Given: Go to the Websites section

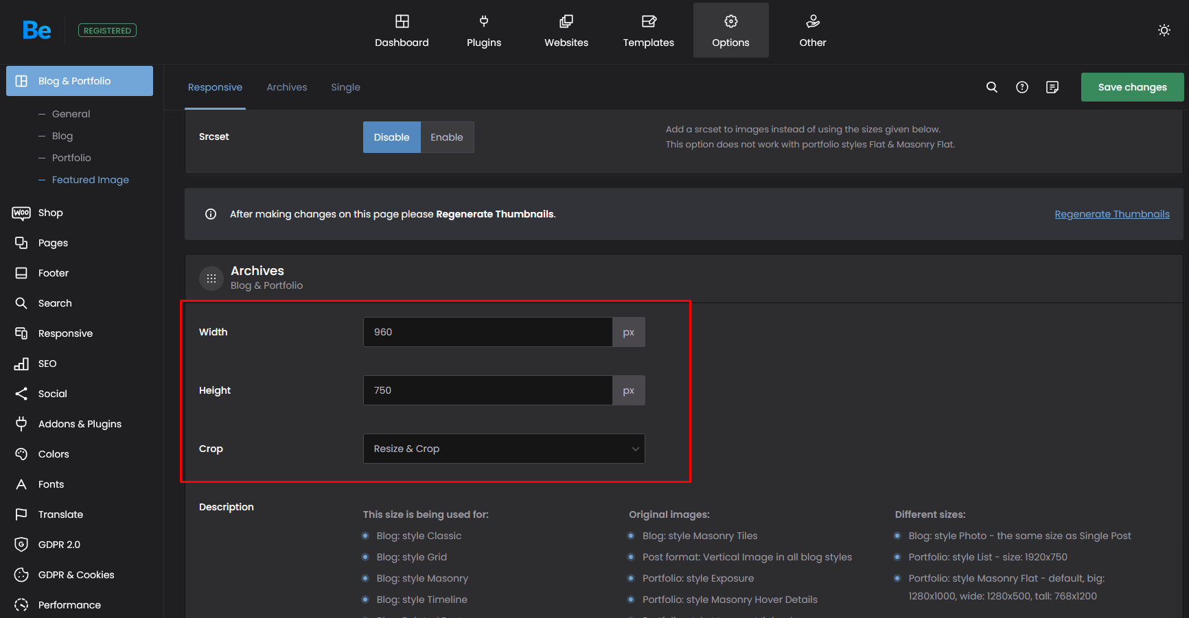Looking at the screenshot, I should pos(566,30).
